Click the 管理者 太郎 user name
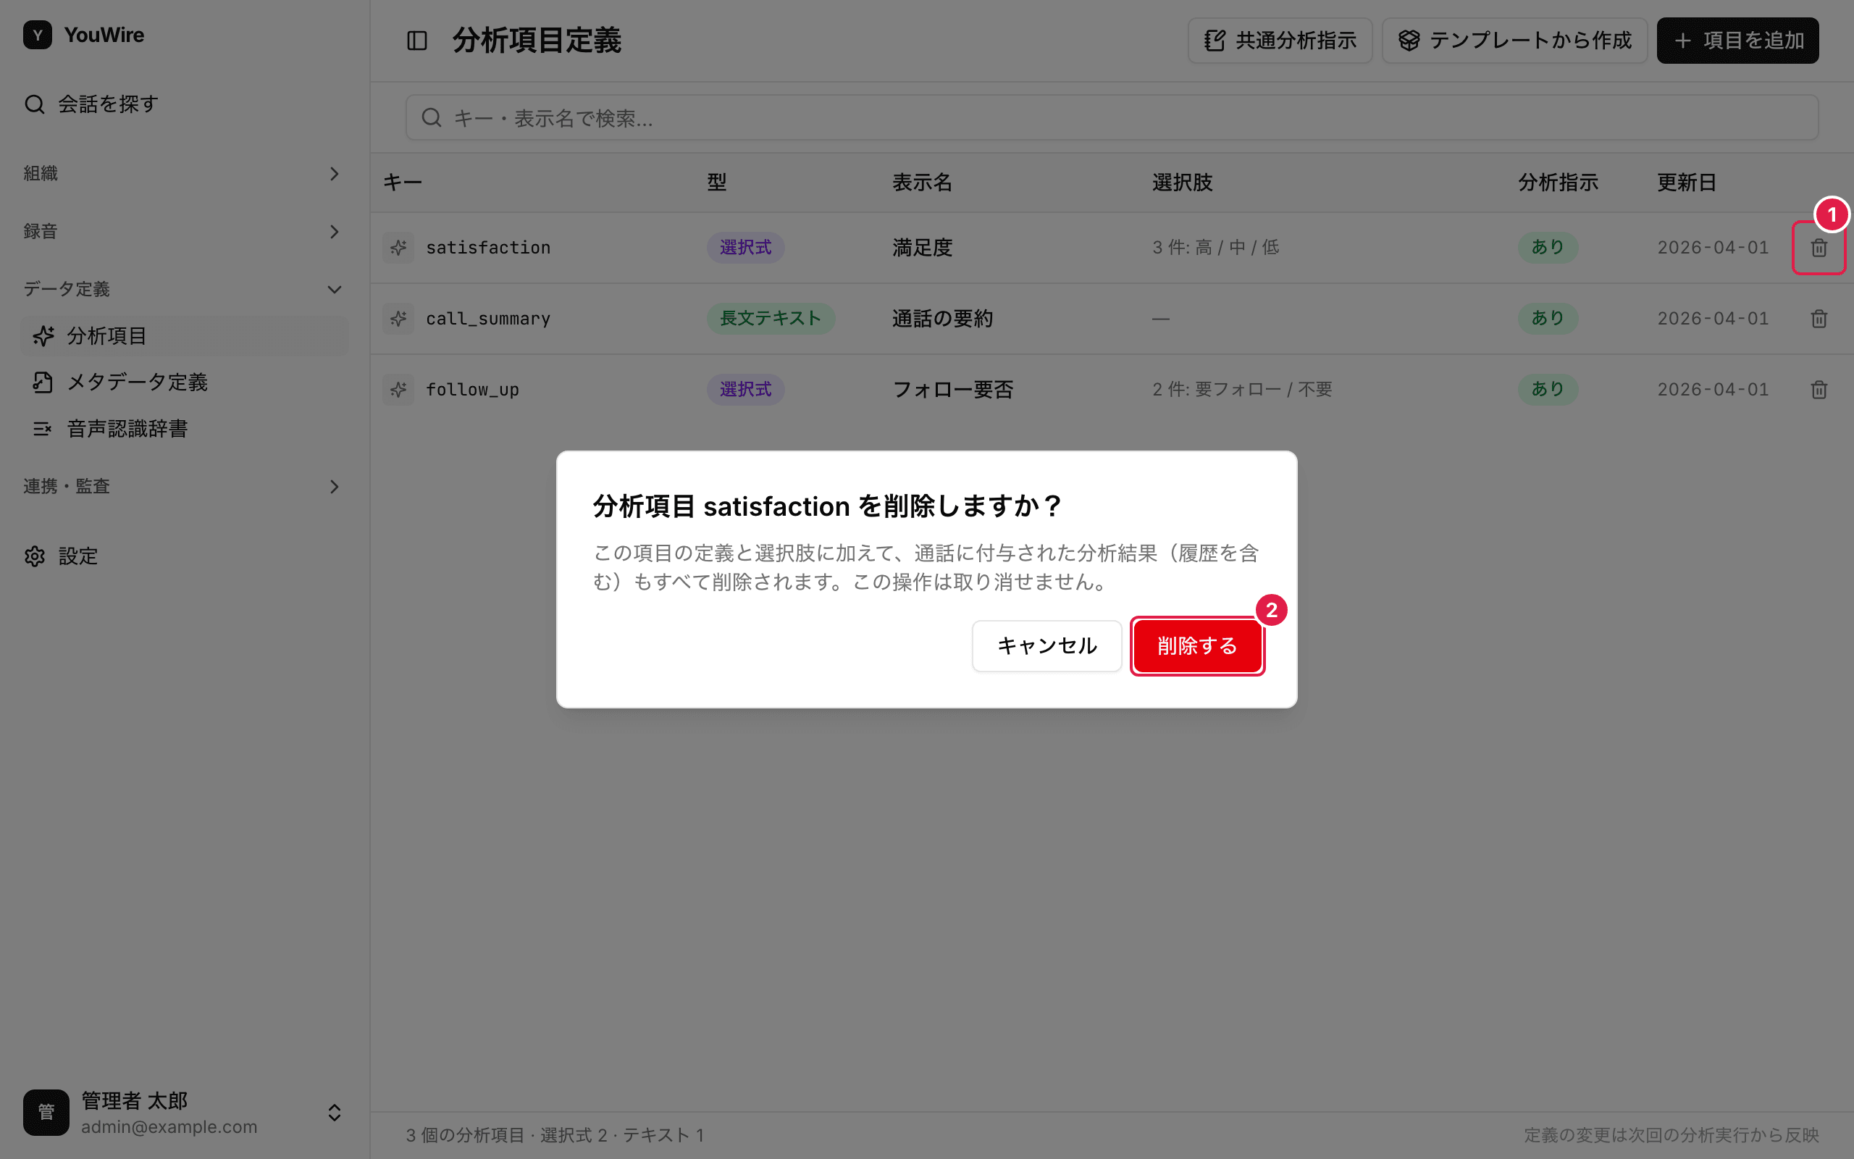Viewport: 1854px width, 1159px height. (x=134, y=1101)
